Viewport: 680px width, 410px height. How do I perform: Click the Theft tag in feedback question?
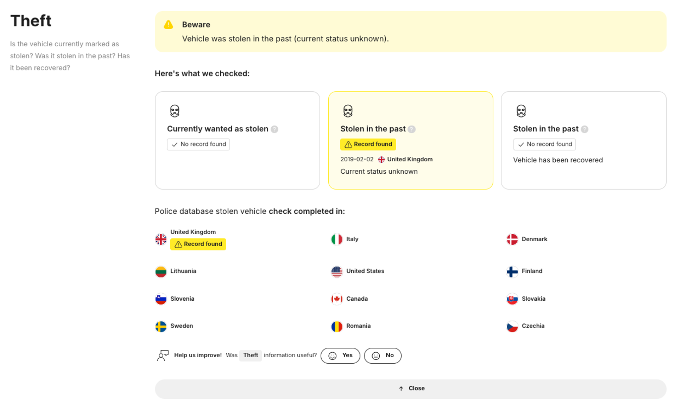click(x=250, y=355)
